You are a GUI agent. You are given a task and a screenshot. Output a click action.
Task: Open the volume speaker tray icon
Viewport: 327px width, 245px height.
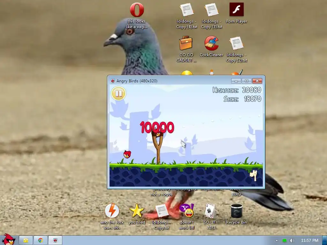[292, 241]
